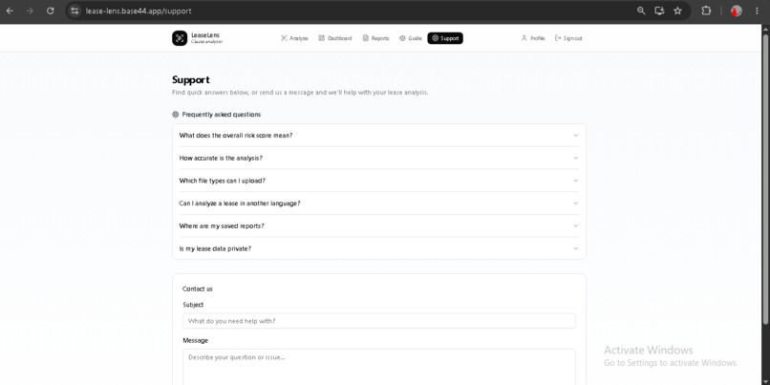Switch to the Guide tab
Image resolution: width=770 pixels, height=385 pixels.
click(x=410, y=38)
